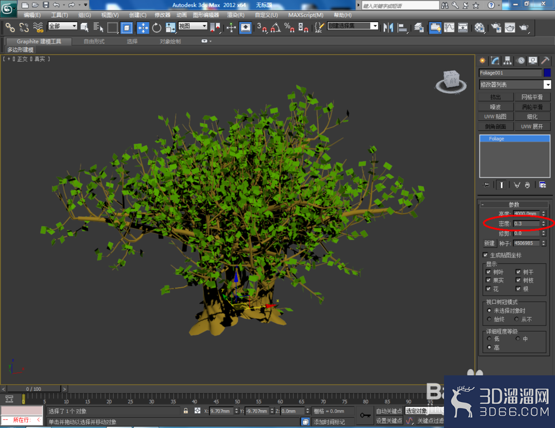This screenshot has width=555, height=428.
Task: Increase the 密度 spinner value
Action: coord(544,222)
